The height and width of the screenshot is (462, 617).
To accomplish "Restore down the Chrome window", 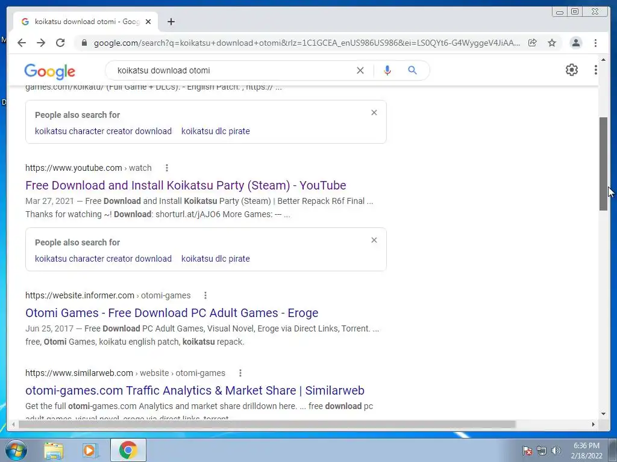I will tap(575, 12).
